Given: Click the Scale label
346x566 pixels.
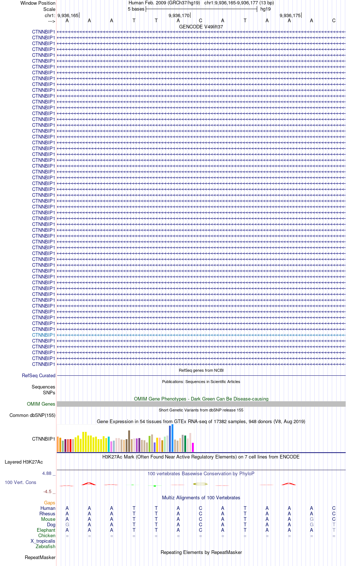Looking at the screenshot, I should [50, 9].
